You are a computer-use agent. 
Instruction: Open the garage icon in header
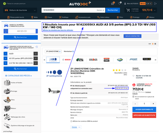click(x=112, y=4)
